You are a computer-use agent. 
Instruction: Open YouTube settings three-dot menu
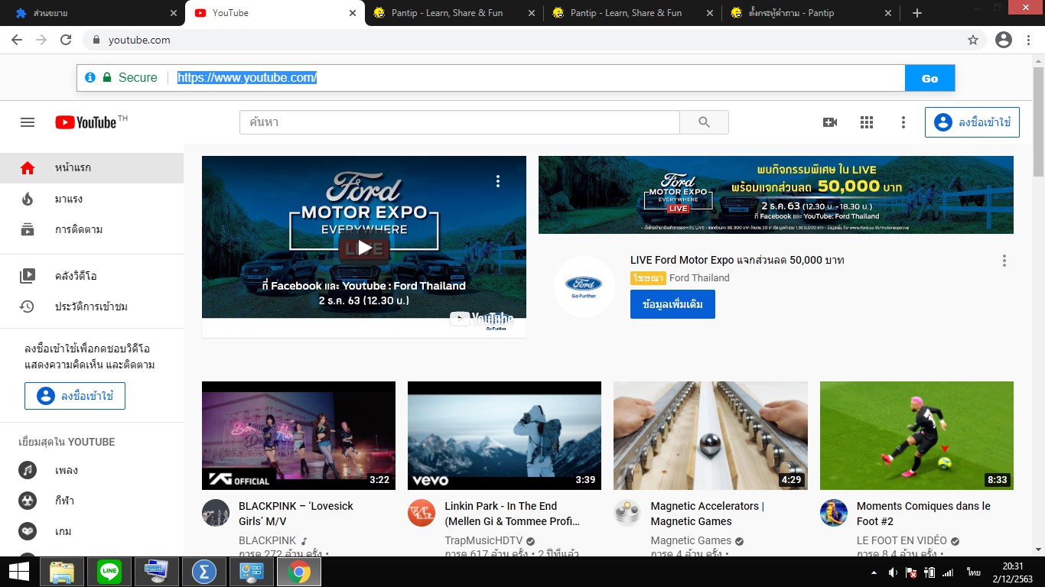click(903, 122)
